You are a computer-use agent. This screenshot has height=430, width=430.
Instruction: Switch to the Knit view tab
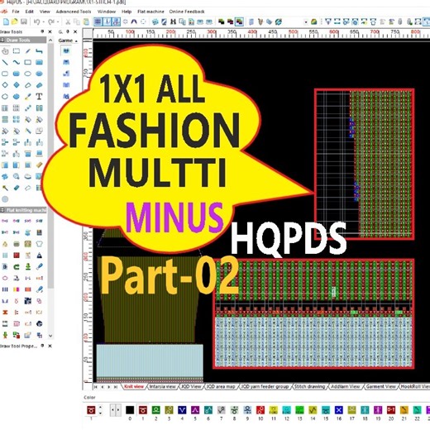pos(134,387)
